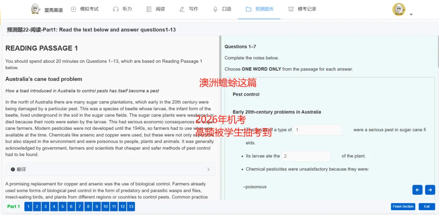Click the 蛋壳英语 egg logo
439x215 pixels.
(x=36, y=9)
